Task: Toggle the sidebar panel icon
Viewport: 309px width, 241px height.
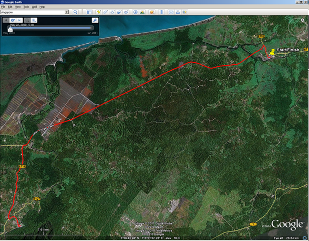Action: (89, 12)
